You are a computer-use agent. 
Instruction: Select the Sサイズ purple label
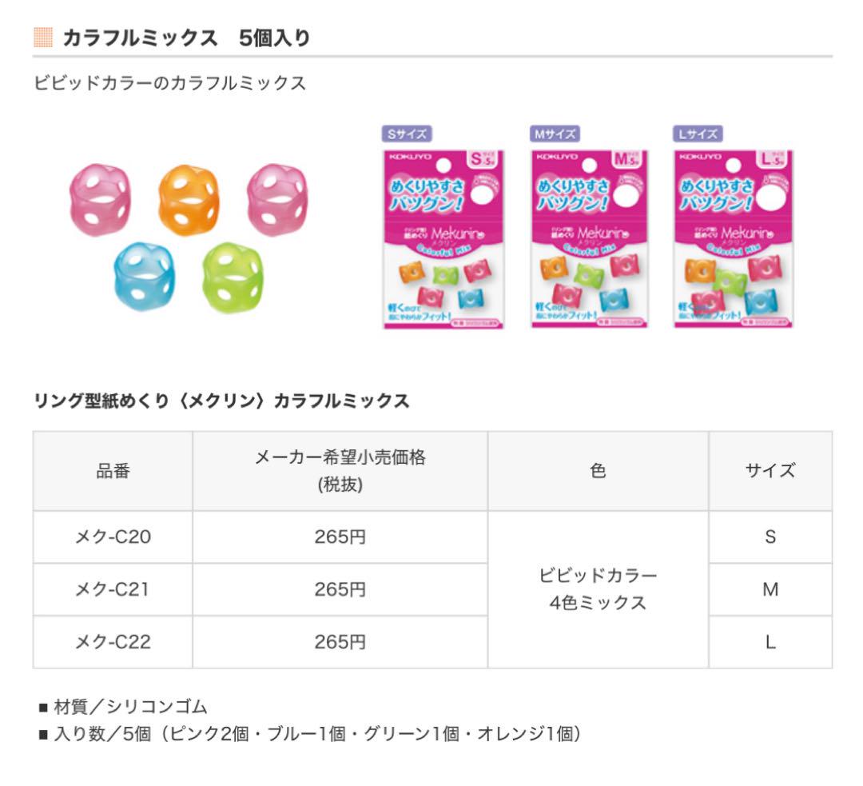[407, 134]
